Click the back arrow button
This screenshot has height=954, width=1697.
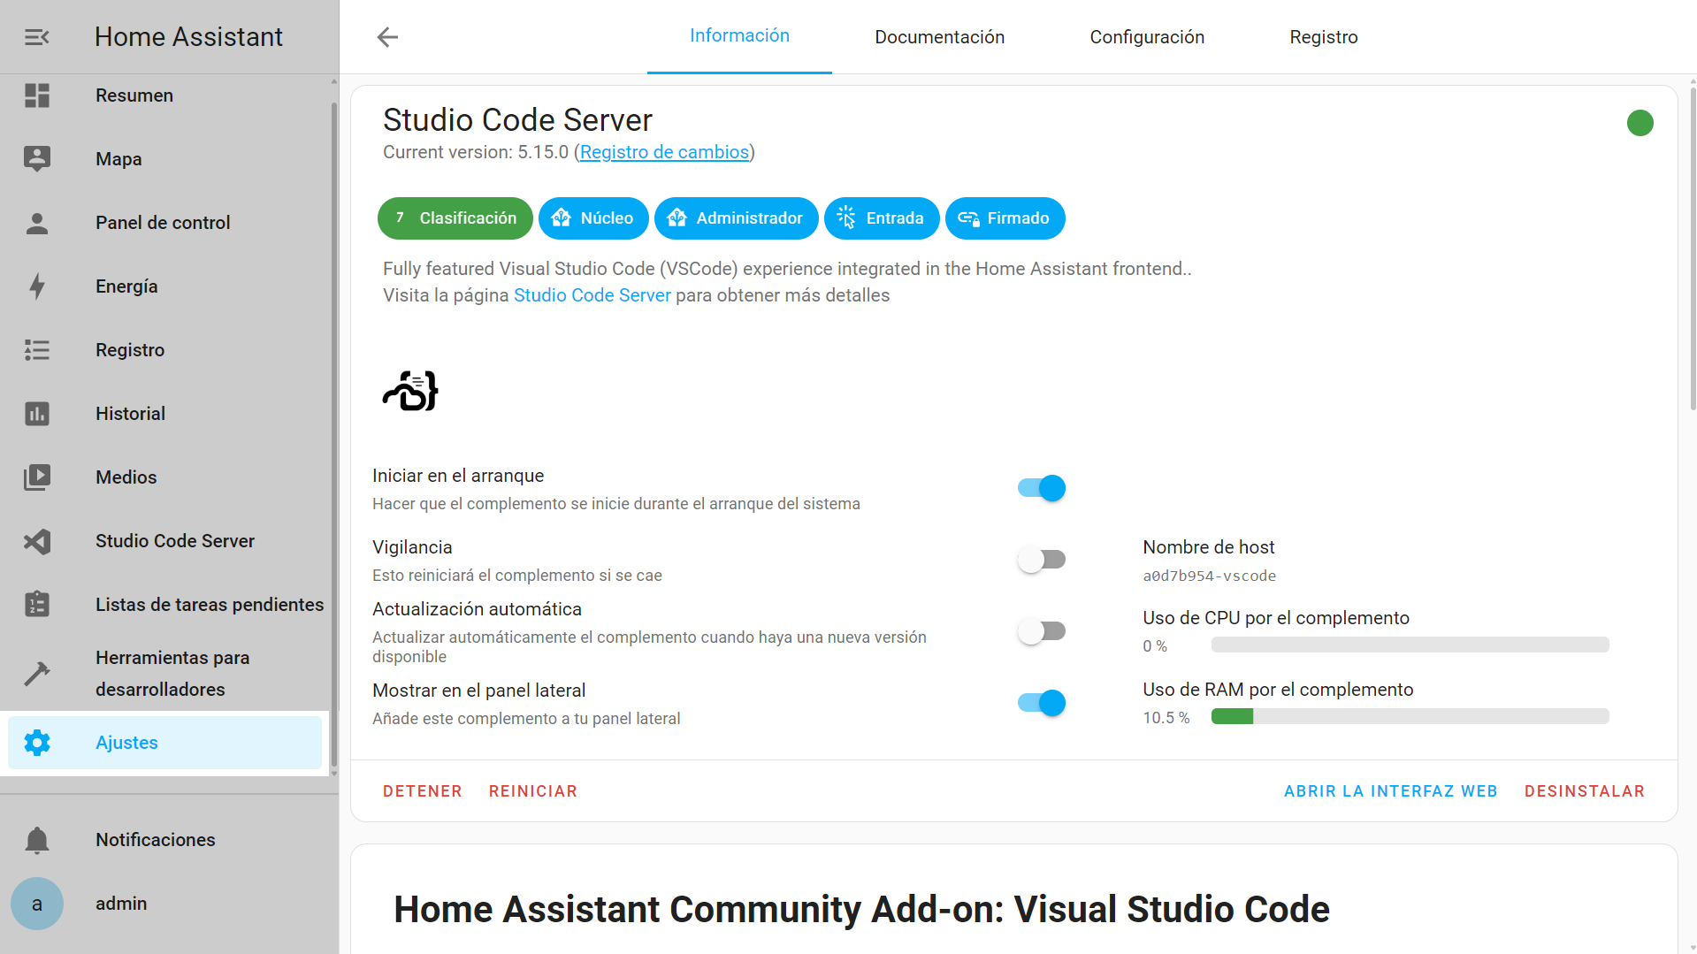point(386,37)
